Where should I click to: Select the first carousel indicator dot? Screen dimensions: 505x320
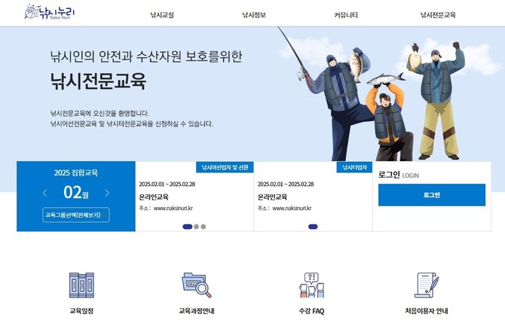[x=188, y=227]
